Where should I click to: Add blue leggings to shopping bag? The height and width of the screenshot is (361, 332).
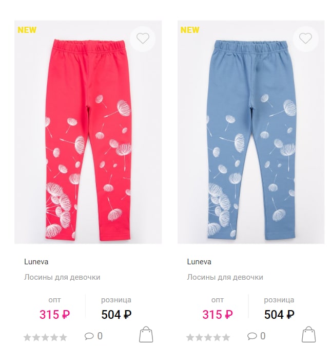tap(308, 334)
